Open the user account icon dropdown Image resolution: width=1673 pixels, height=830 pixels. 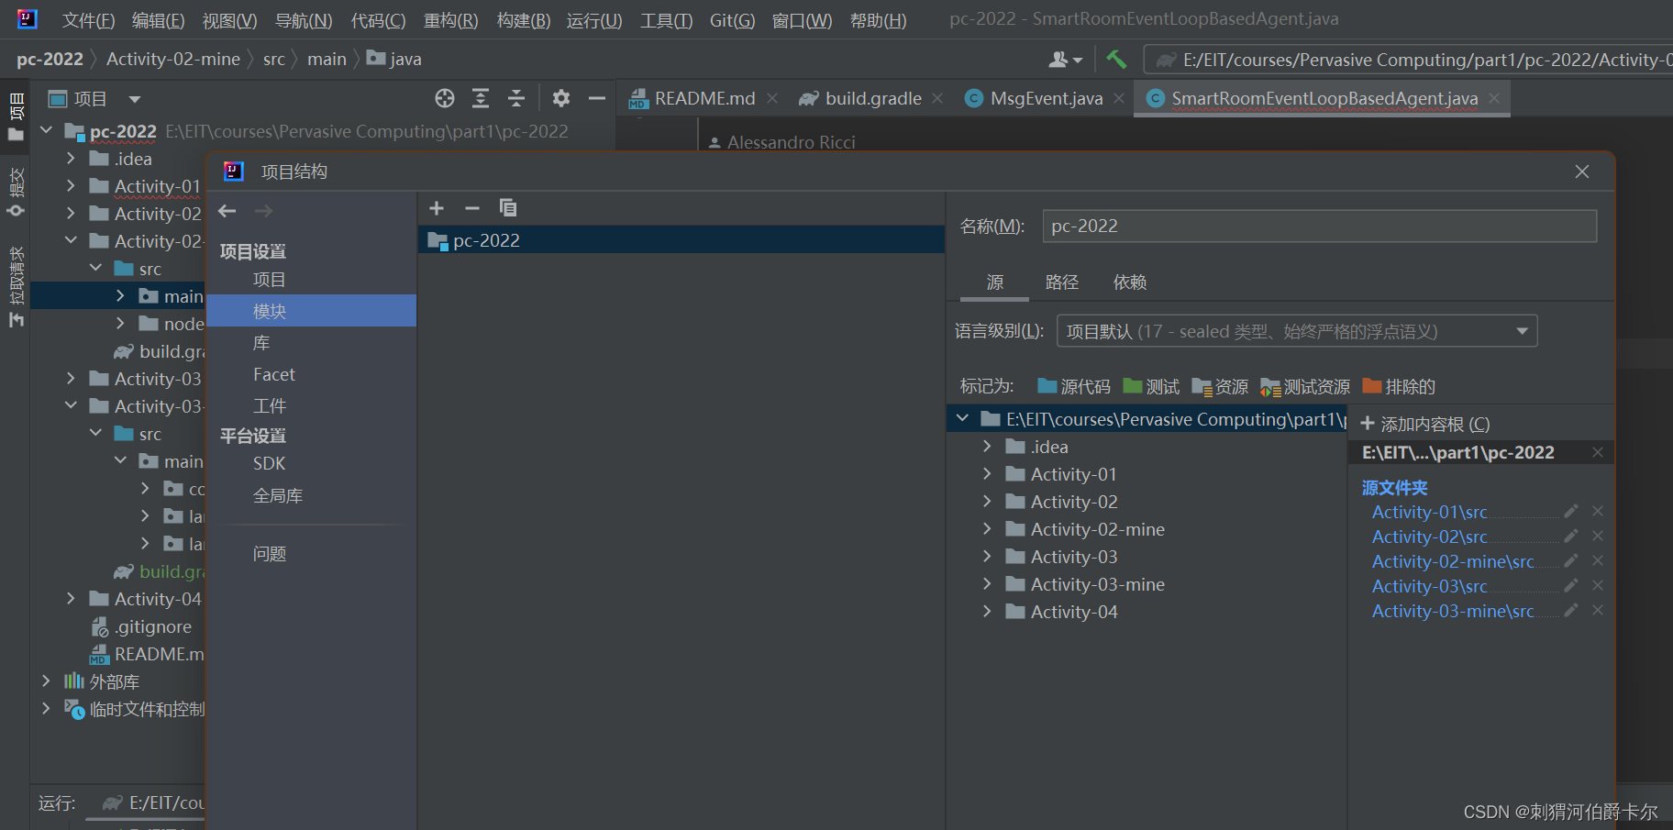click(1066, 60)
